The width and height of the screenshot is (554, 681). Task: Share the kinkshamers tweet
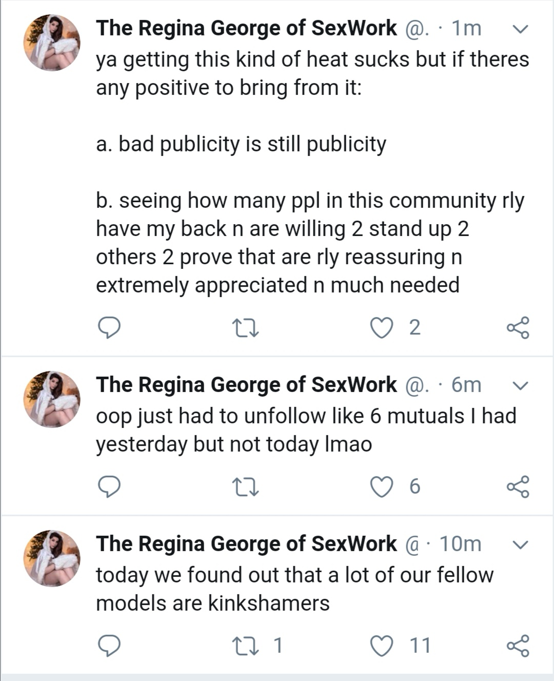[x=518, y=646]
